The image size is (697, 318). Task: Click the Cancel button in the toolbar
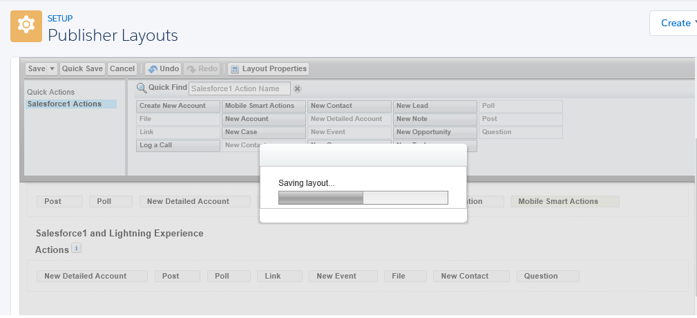[x=122, y=69]
